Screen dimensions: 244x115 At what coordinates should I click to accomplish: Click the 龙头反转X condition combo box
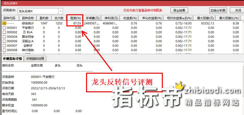40,11
